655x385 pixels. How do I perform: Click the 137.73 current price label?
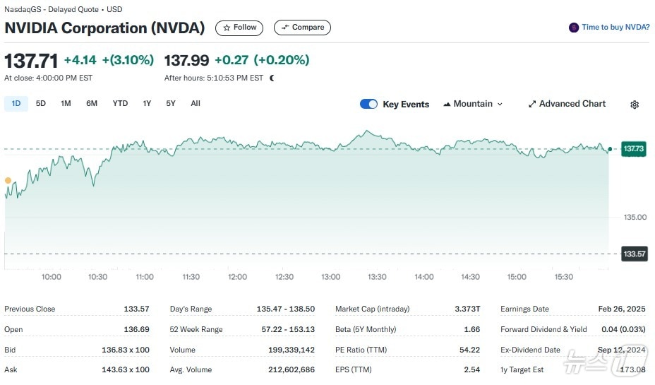pos(633,149)
